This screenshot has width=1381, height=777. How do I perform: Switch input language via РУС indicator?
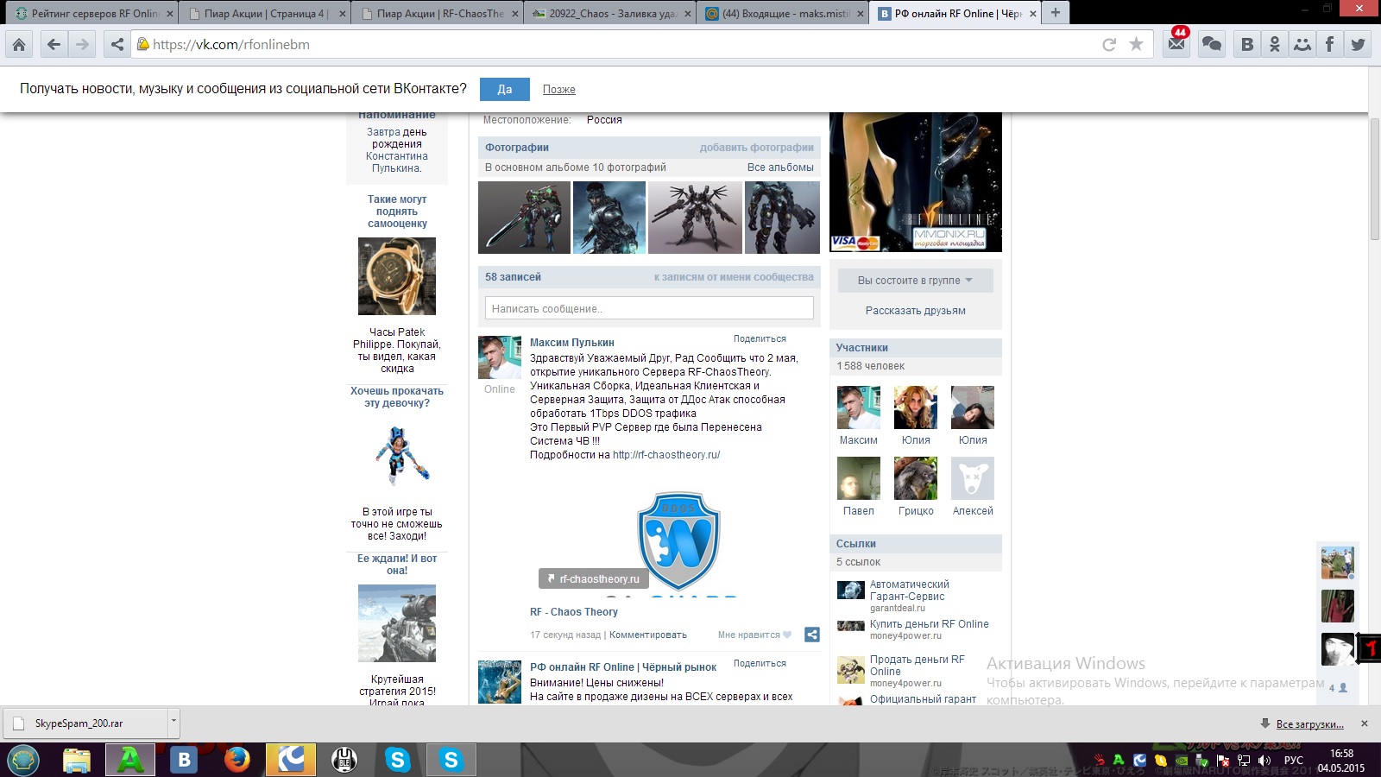tap(1294, 761)
